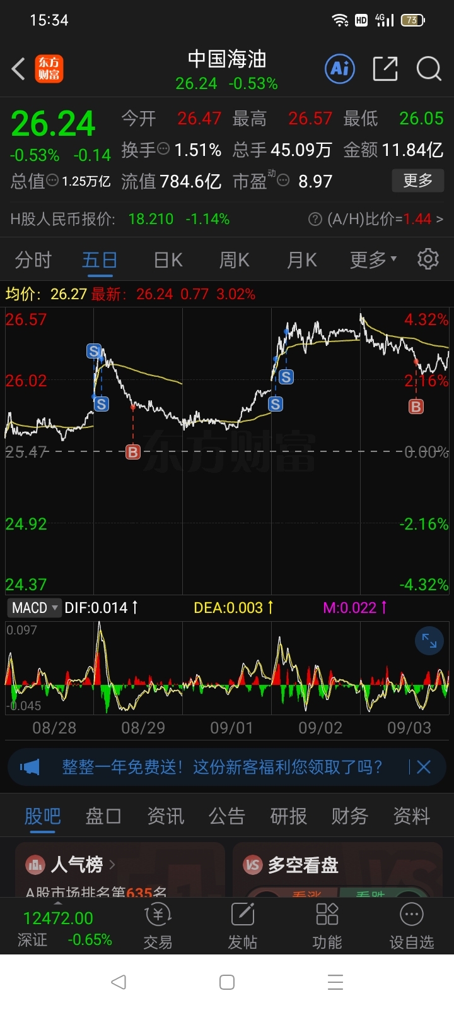This screenshot has width=454, height=1010.
Task: Tap the 市盈 info icon
Action: [284, 181]
